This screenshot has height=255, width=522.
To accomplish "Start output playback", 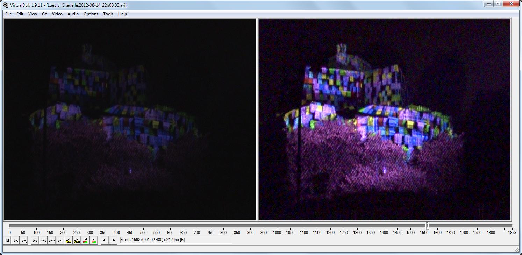I will pyautogui.click(x=24, y=241).
